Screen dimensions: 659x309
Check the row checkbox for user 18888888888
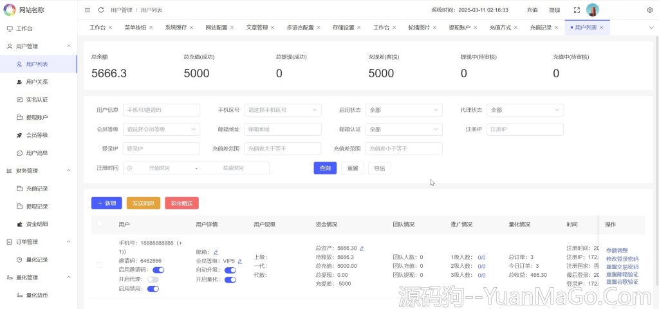click(x=99, y=265)
